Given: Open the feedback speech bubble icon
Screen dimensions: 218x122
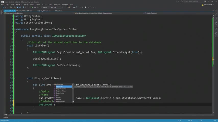Looking at the screenshot, I should point(181,2).
